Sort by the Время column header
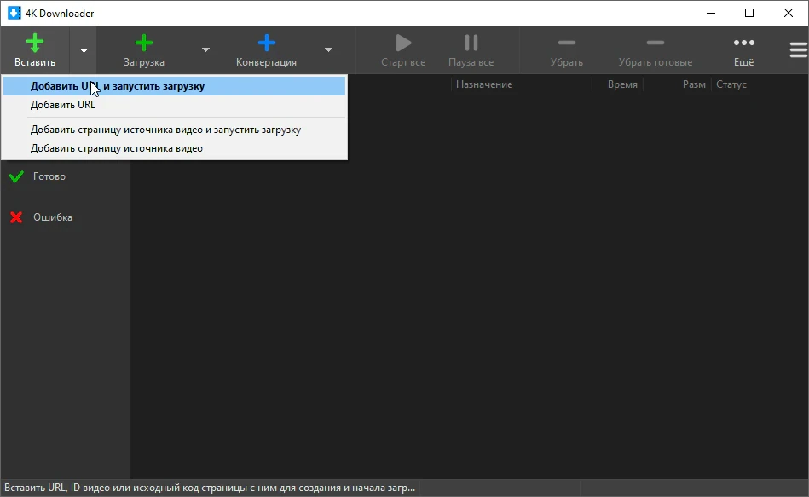The width and height of the screenshot is (809, 497). click(x=622, y=84)
